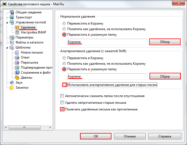Click the tree horizontal scrollbar thumb
The width and height of the screenshot is (187, 145).
(24, 127)
